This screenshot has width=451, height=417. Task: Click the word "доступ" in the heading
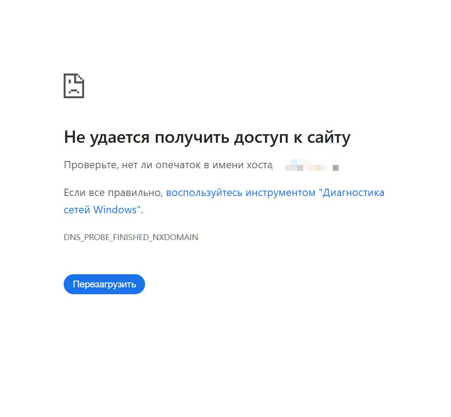[x=261, y=138]
